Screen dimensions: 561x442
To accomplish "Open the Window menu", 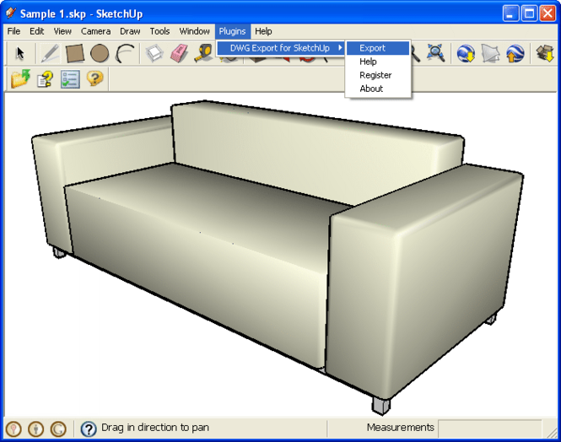I will (x=194, y=31).
